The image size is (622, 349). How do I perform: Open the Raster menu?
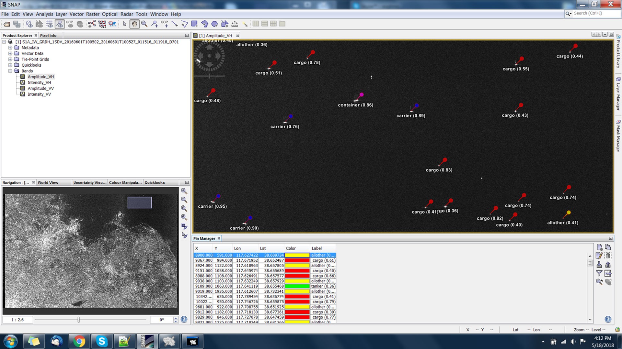(x=93, y=14)
